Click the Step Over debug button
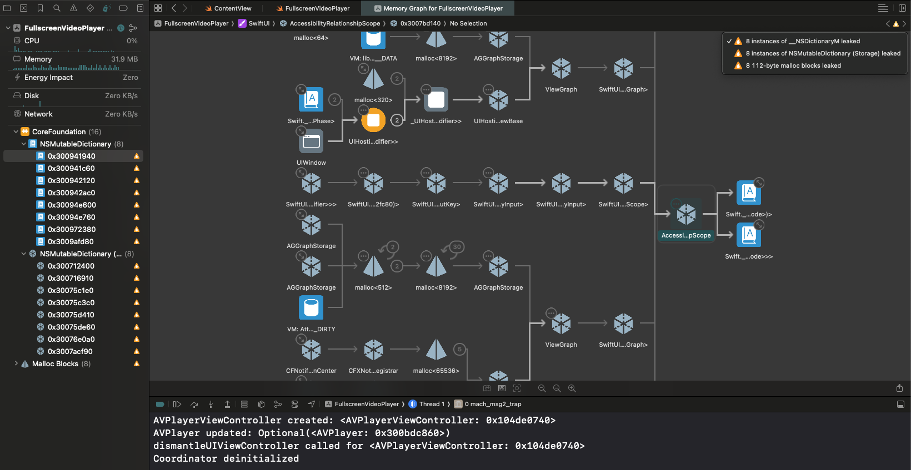 coord(194,404)
